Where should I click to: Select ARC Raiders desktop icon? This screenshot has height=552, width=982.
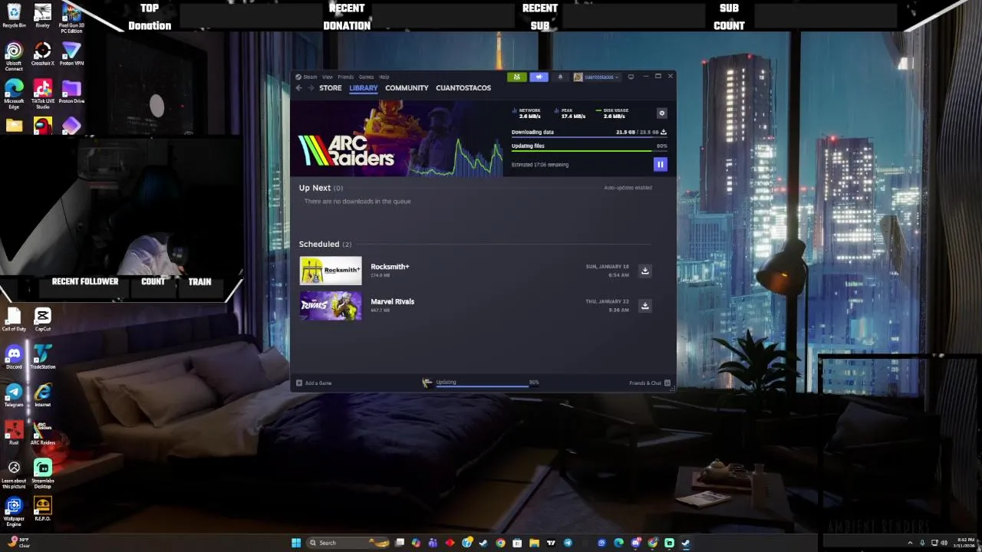(42, 432)
